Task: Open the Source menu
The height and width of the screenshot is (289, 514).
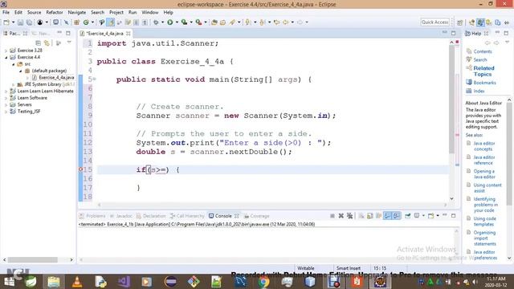Action: click(34, 13)
